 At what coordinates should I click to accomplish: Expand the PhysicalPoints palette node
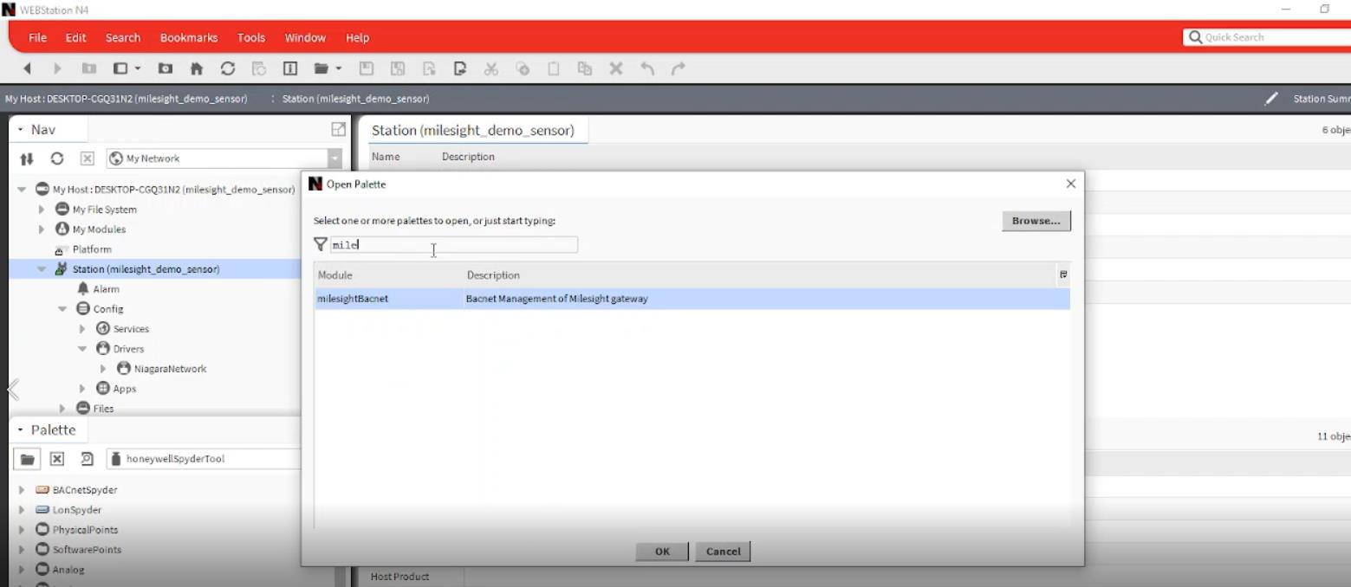22,530
